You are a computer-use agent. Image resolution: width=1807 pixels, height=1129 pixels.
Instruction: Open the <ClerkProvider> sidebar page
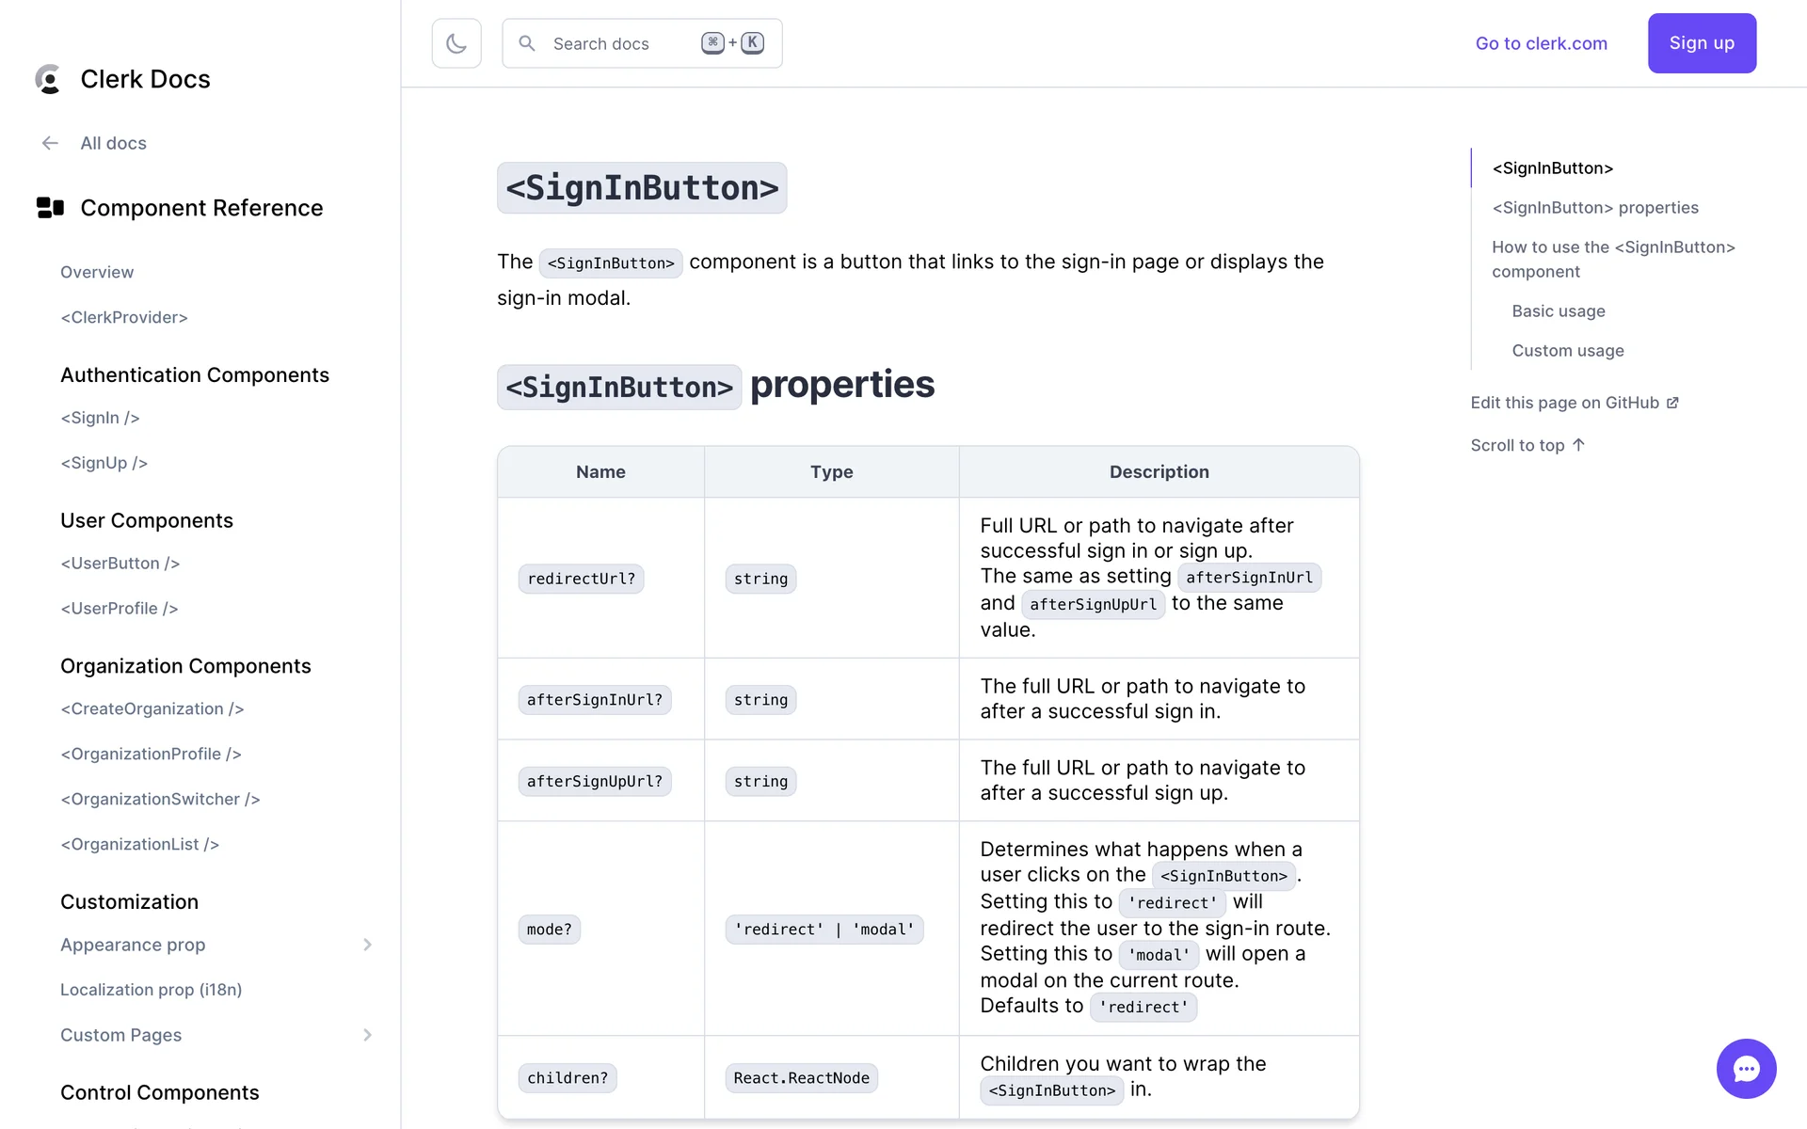124,317
